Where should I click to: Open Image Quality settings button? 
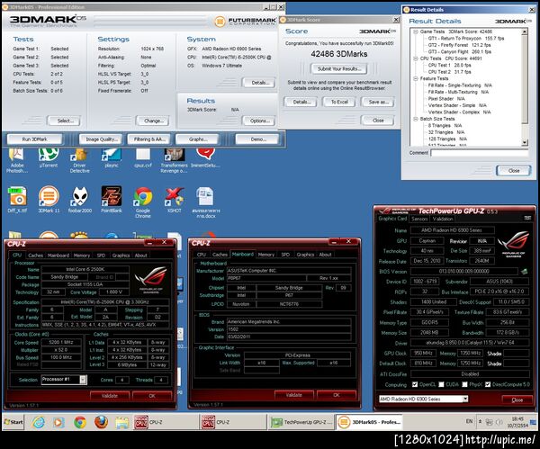(x=101, y=139)
